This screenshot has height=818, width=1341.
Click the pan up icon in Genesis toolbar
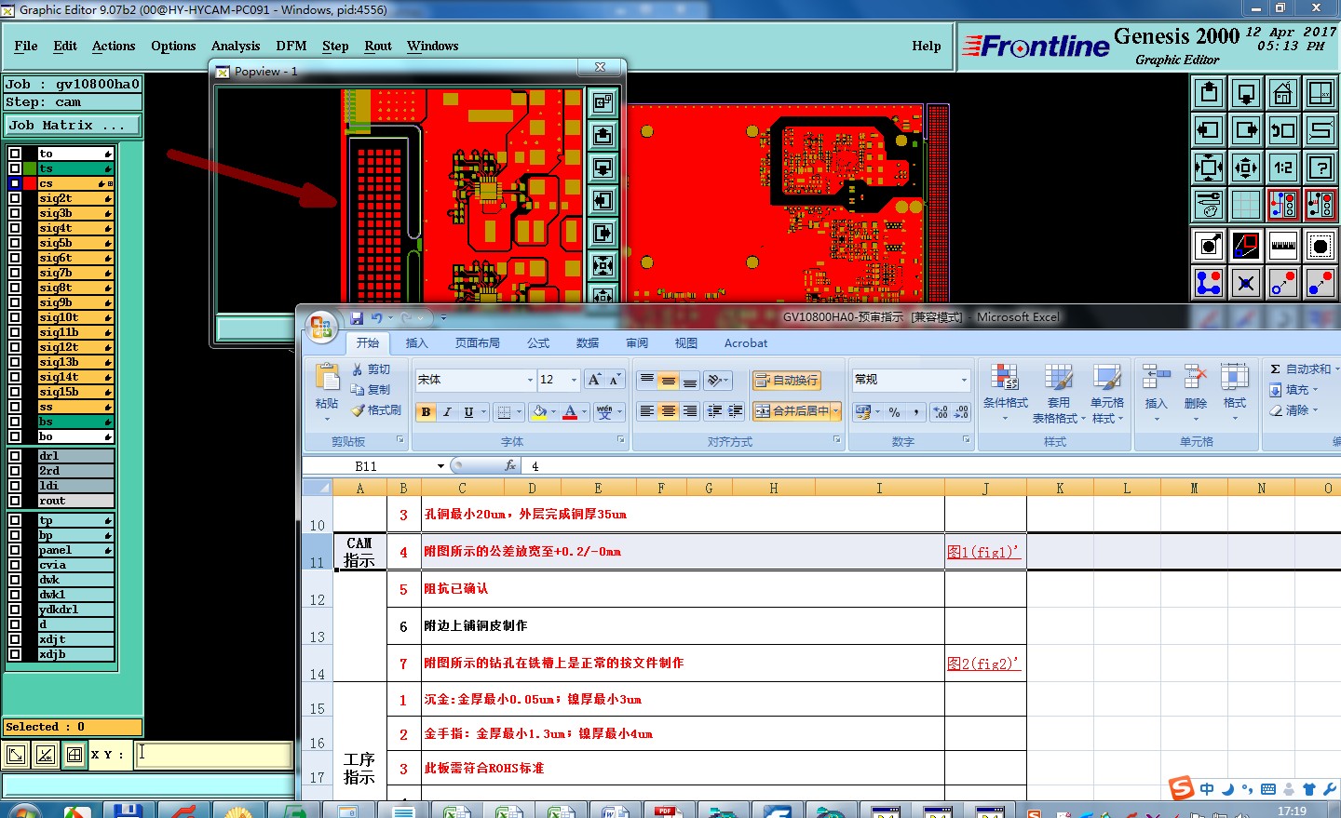click(1209, 93)
